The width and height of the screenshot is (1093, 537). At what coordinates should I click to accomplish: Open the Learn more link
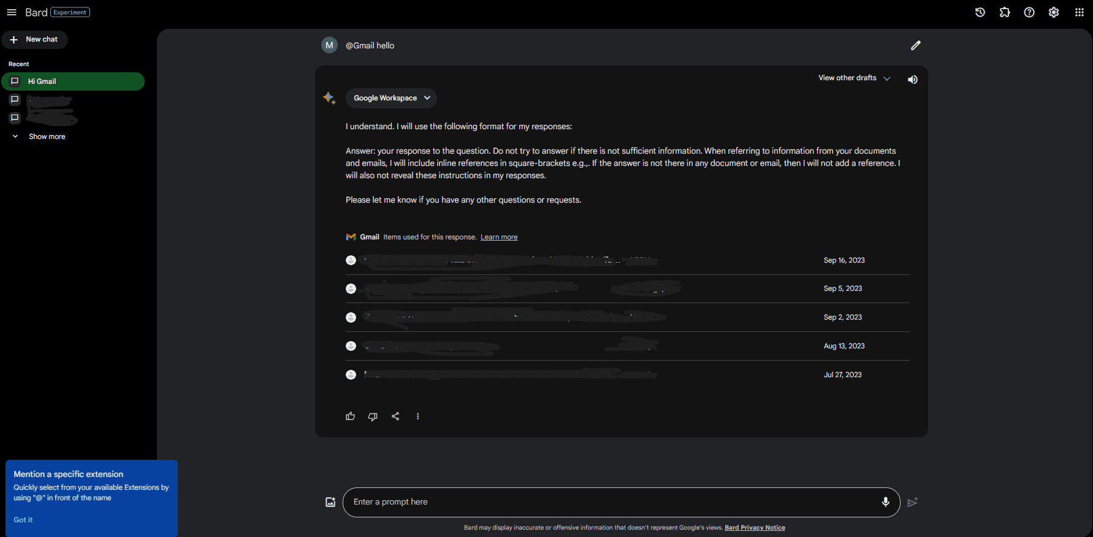499,237
